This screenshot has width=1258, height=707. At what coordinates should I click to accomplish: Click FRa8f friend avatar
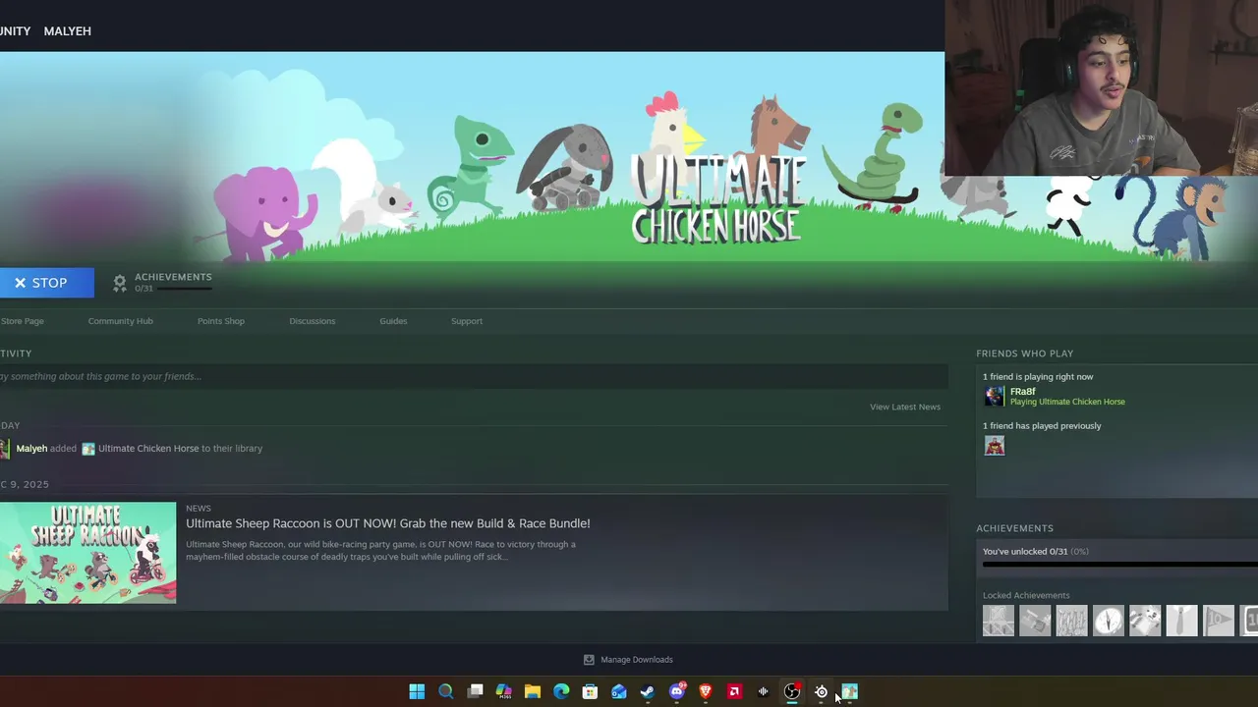(995, 396)
